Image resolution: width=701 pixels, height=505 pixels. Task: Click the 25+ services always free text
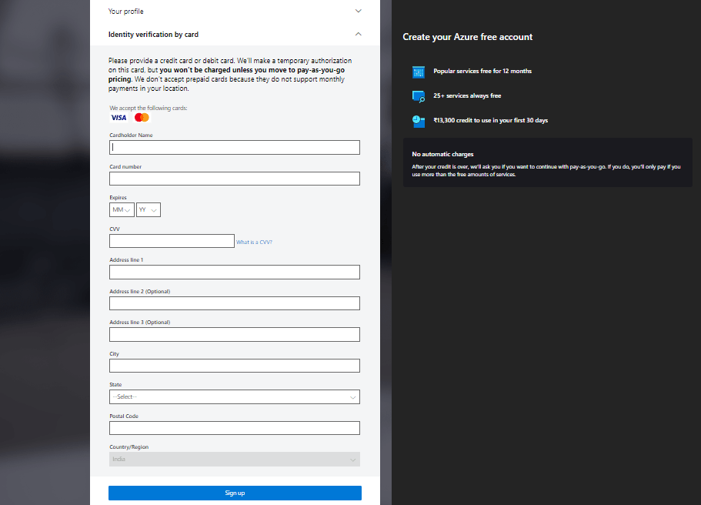click(x=467, y=95)
